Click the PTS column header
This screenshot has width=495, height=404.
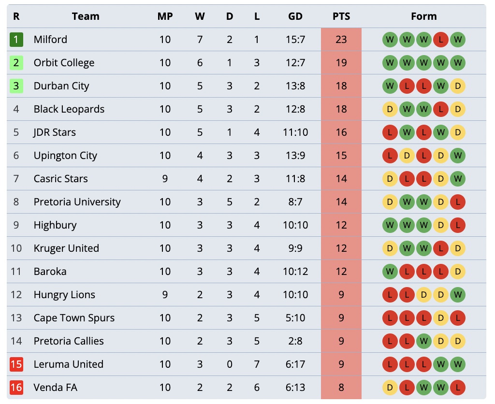coord(341,16)
